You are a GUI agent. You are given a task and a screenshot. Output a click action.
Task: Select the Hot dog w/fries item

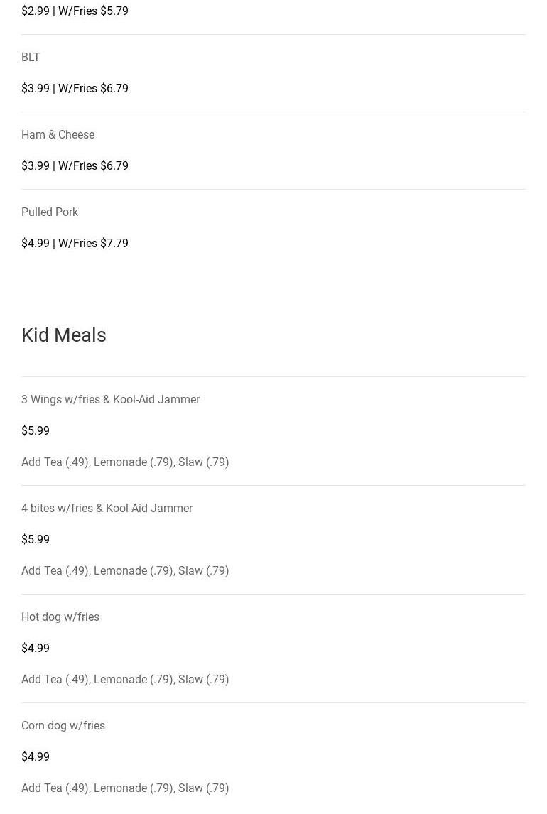[60, 617]
